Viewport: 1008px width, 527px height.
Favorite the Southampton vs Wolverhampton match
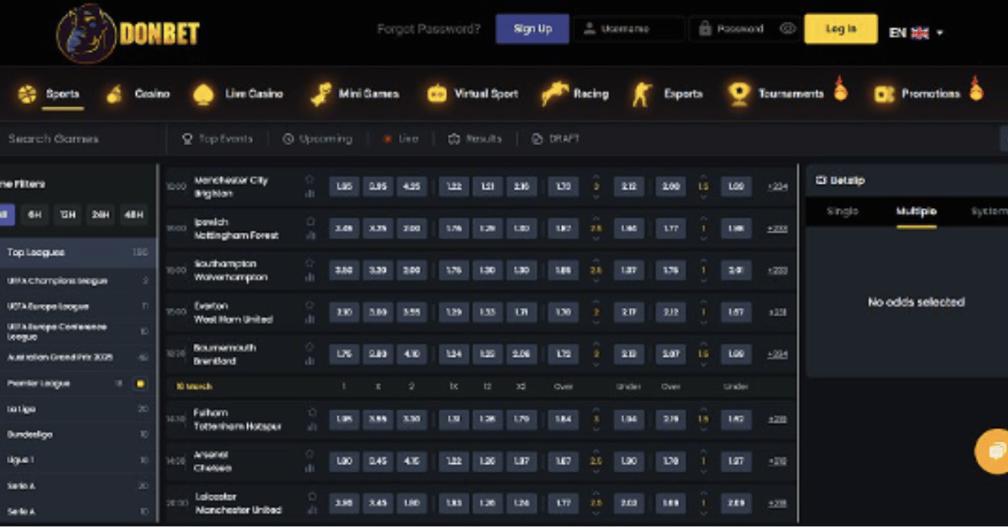point(310,263)
